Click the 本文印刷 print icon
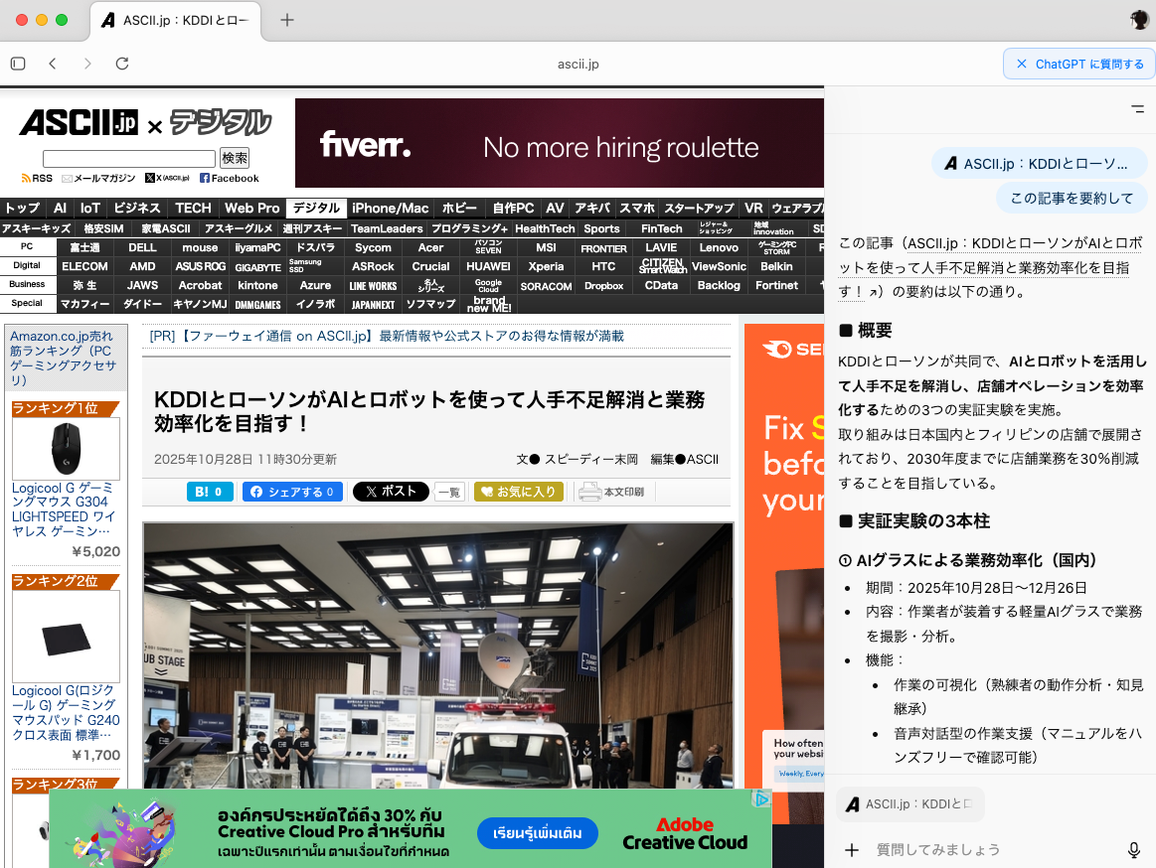The image size is (1156, 868). [x=611, y=492]
